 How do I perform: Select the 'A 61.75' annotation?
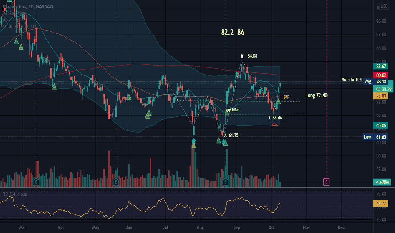pos(231,136)
